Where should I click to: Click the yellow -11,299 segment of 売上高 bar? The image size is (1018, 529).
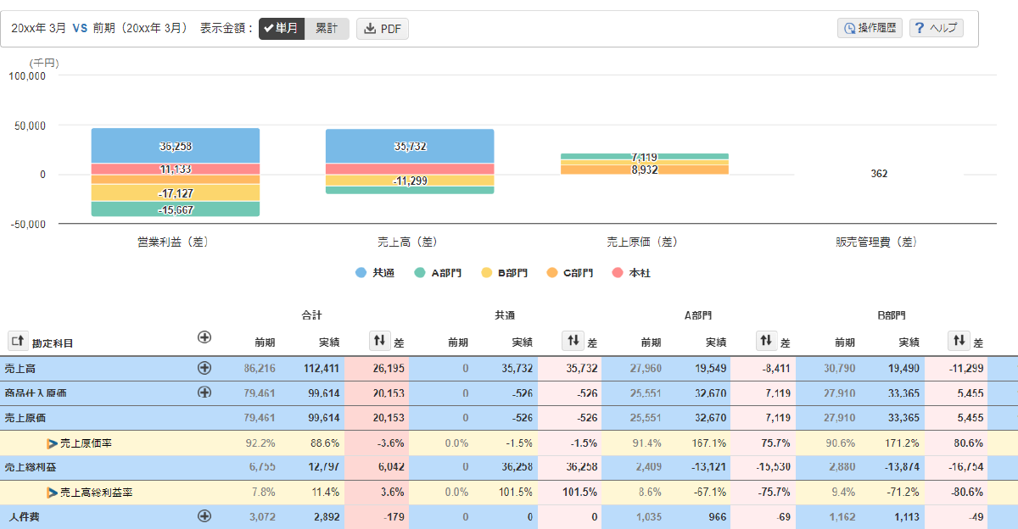[x=410, y=181]
